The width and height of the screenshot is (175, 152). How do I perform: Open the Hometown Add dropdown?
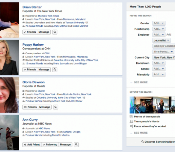point(159,63)
